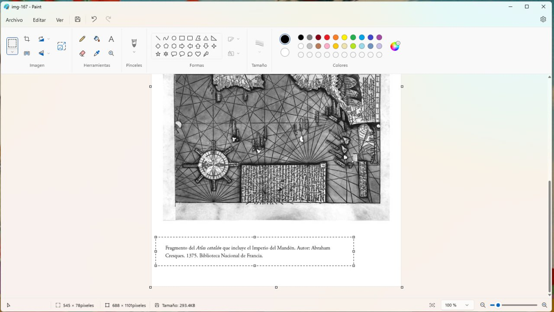
Task: Open the selection options dropdown
Action: point(12,52)
